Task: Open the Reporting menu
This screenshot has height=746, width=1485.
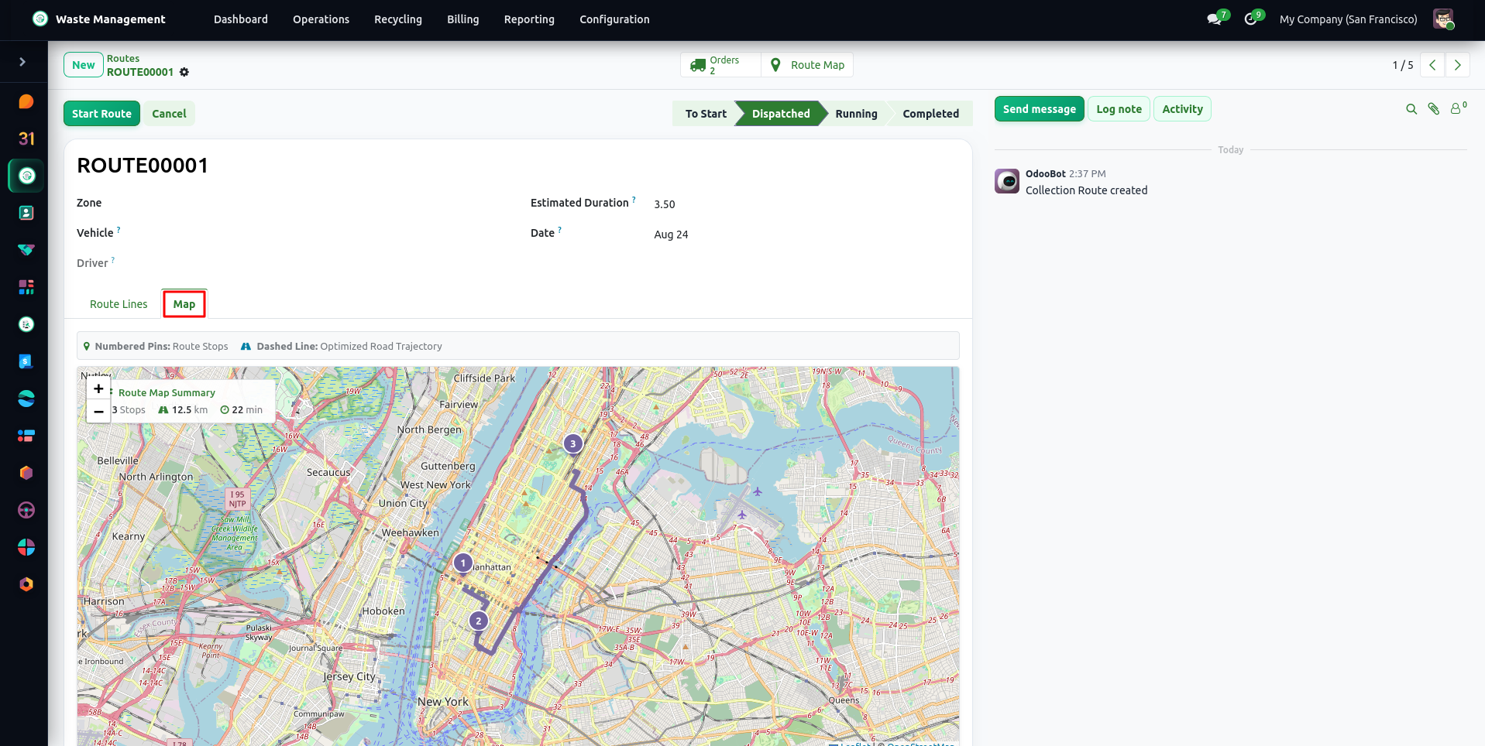Action: tap(529, 19)
